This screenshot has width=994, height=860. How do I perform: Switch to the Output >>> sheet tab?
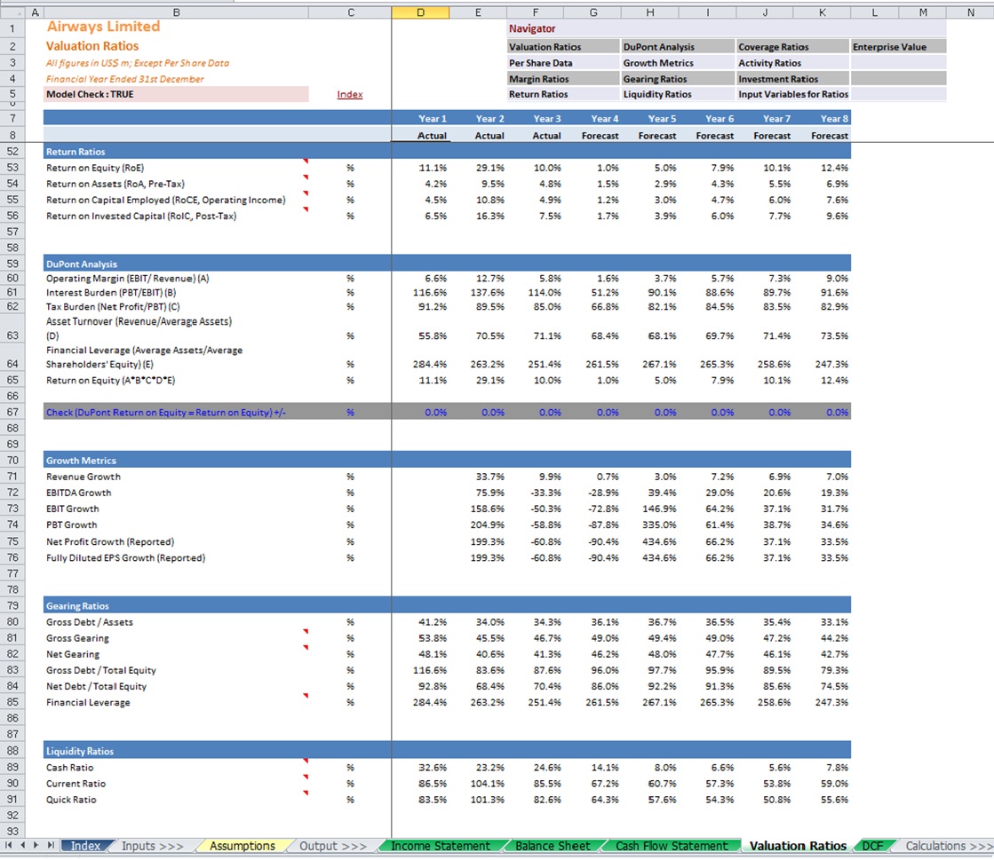[x=333, y=846]
